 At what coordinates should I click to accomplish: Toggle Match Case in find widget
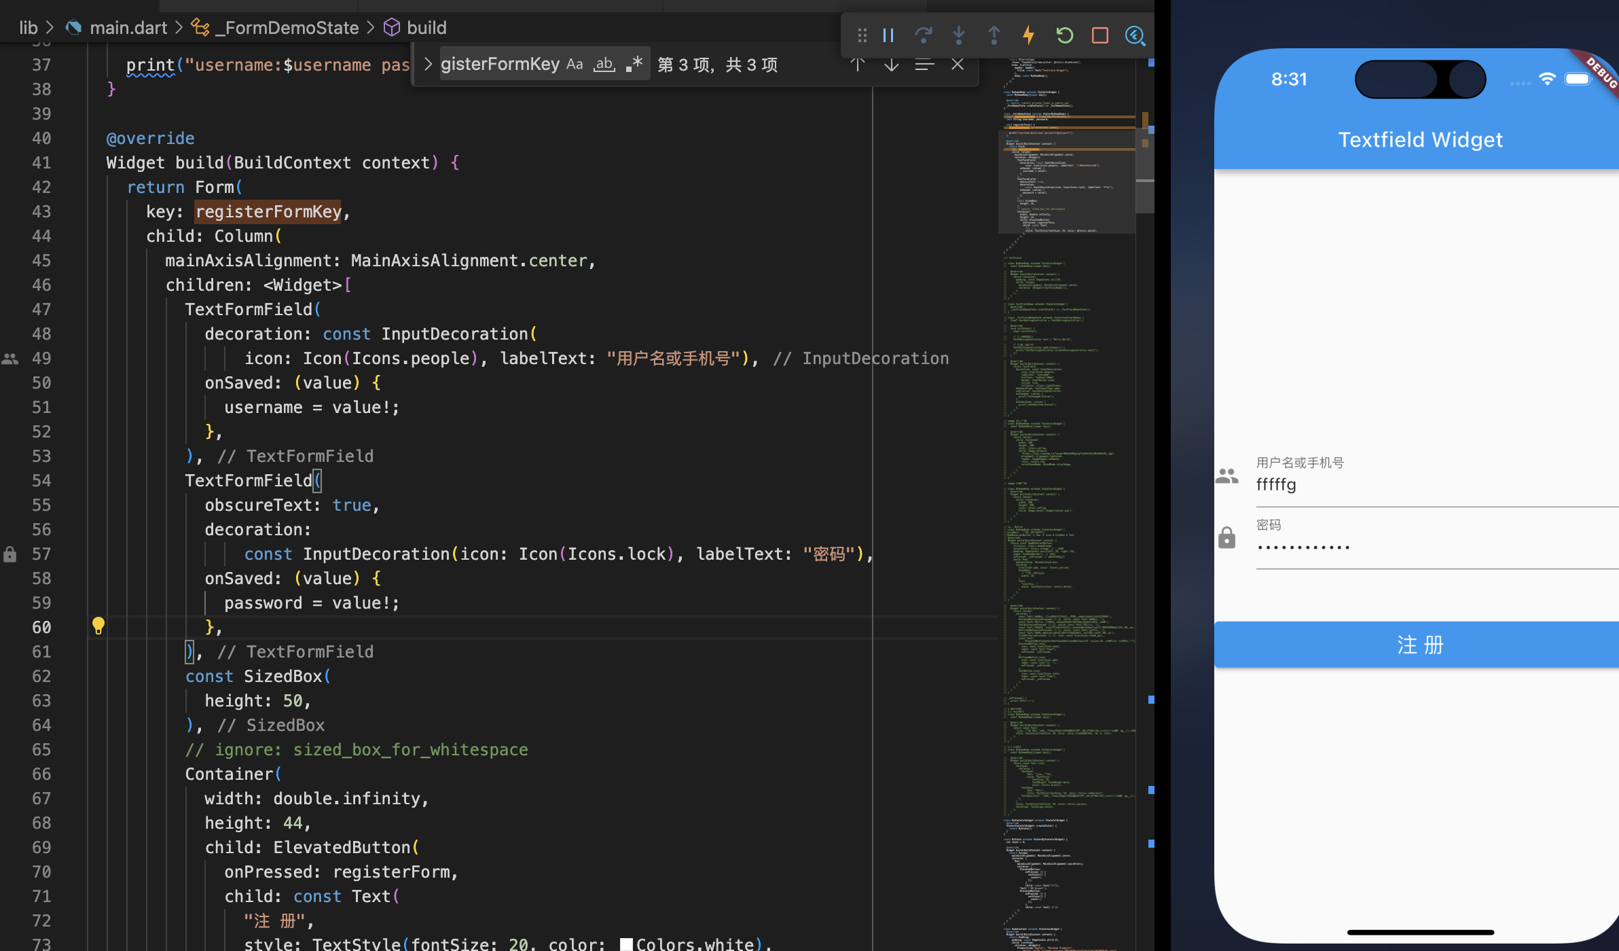tap(575, 65)
